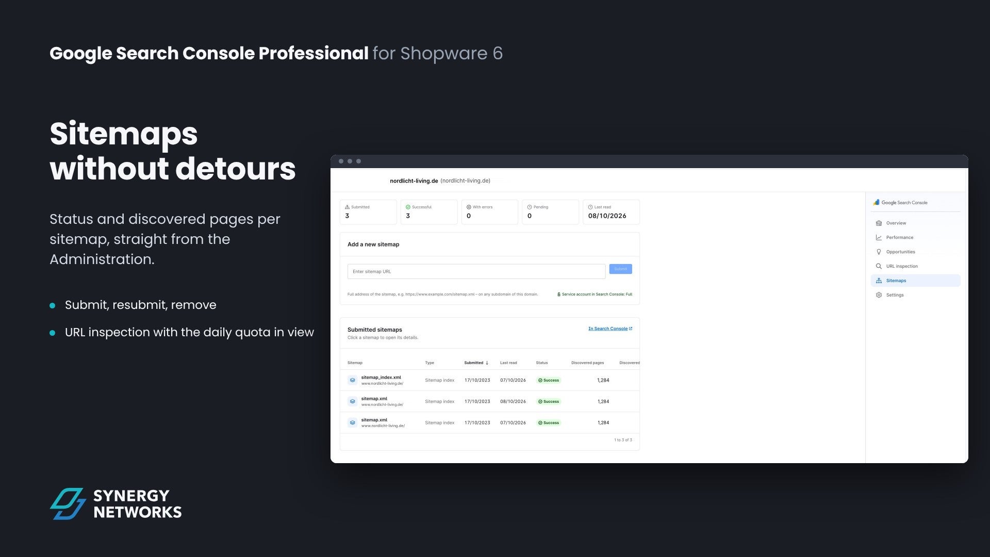Click the Discovered pages column header
The width and height of the screenshot is (990, 557).
pyautogui.click(x=587, y=363)
